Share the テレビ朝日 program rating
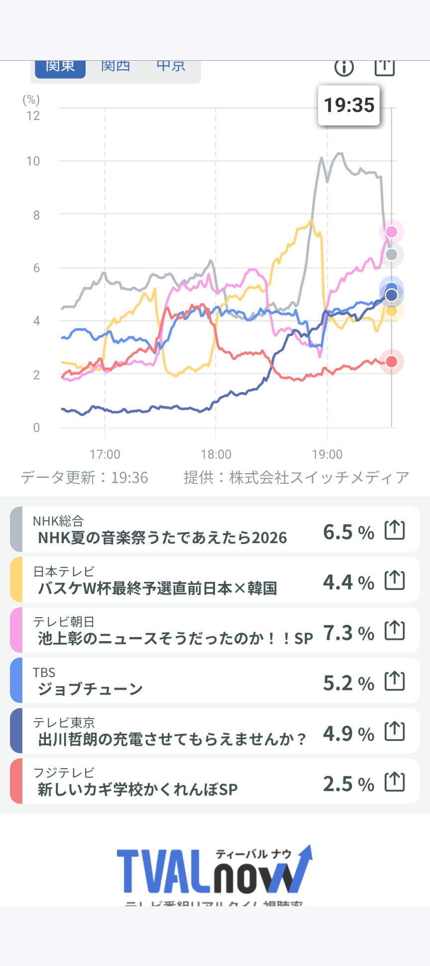Viewport: 430px width, 966px height. pyautogui.click(x=395, y=630)
